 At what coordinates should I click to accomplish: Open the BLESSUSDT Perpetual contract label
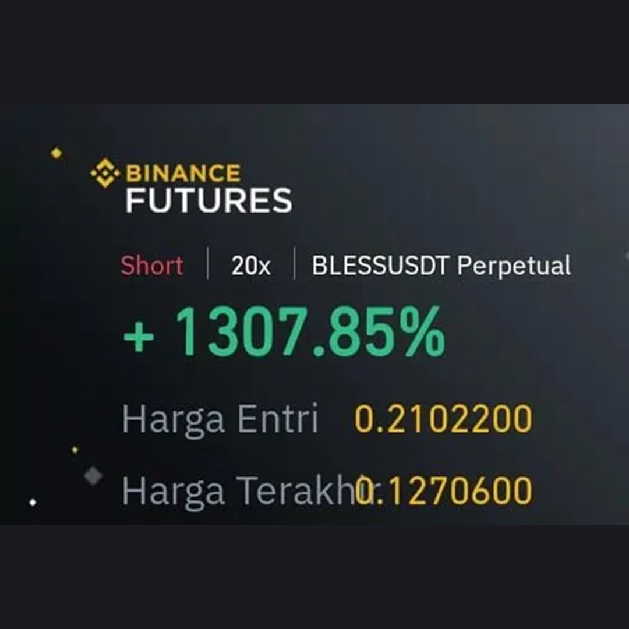441,266
